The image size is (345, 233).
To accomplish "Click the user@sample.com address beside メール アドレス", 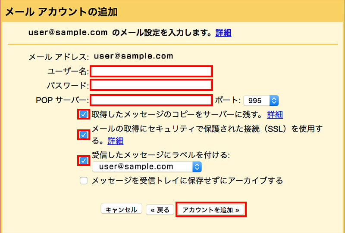I will coord(133,56).
